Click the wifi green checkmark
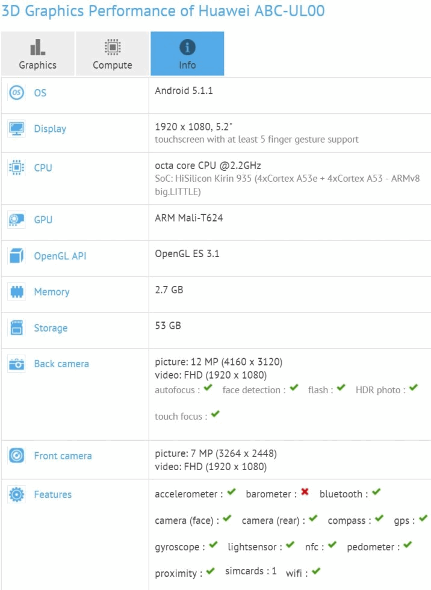Image resolution: width=431 pixels, height=590 pixels. point(316,571)
